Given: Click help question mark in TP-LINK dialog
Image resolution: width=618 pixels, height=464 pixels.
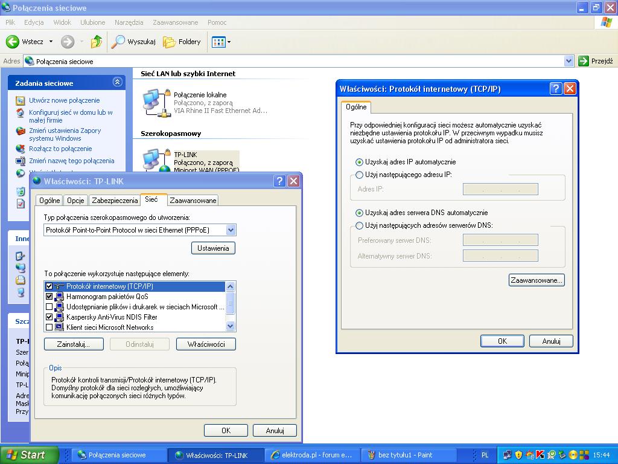Looking at the screenshot, I should tap(279, 181).
